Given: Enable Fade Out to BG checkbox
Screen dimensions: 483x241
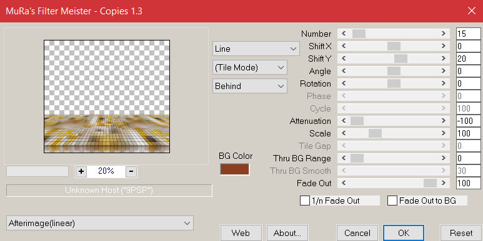Looking at the screenshot, I should 392,201.
